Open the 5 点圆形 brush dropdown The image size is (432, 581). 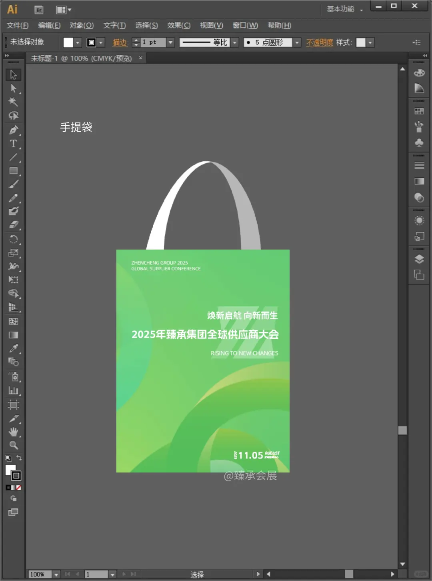click(297, 42)
